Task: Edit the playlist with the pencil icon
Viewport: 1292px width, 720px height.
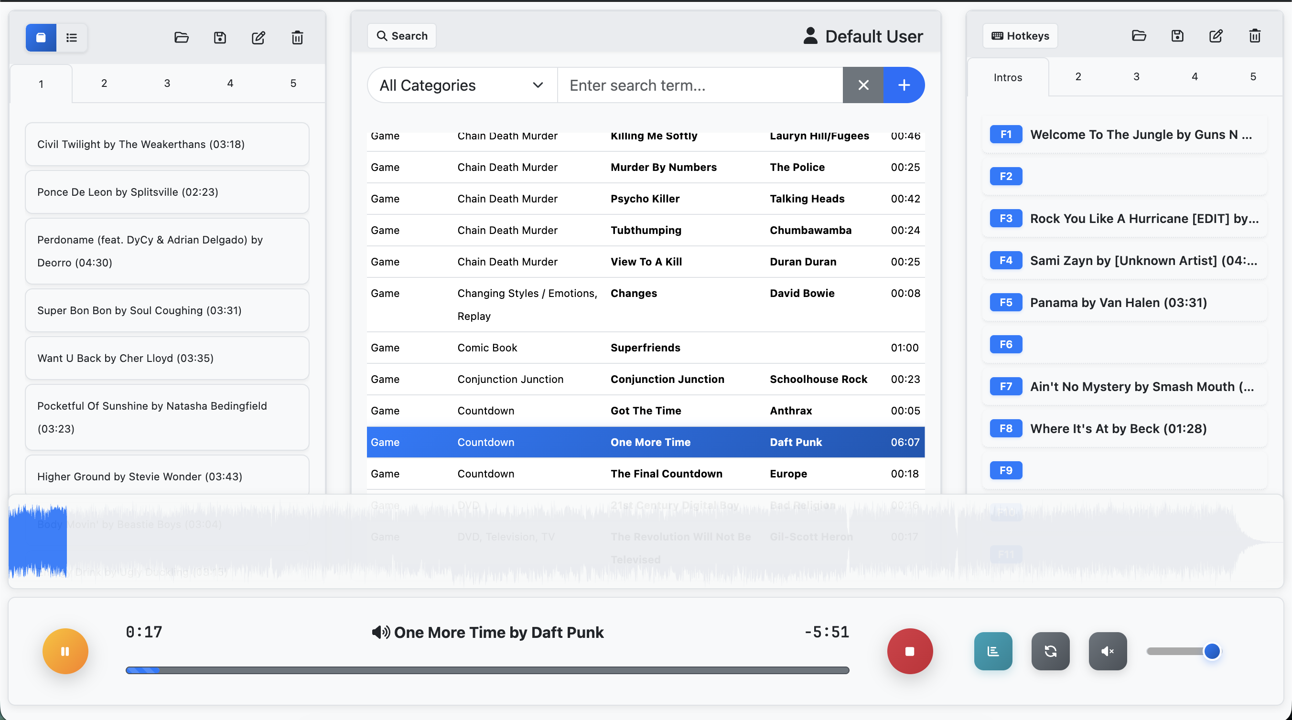Action: (258, 37)
